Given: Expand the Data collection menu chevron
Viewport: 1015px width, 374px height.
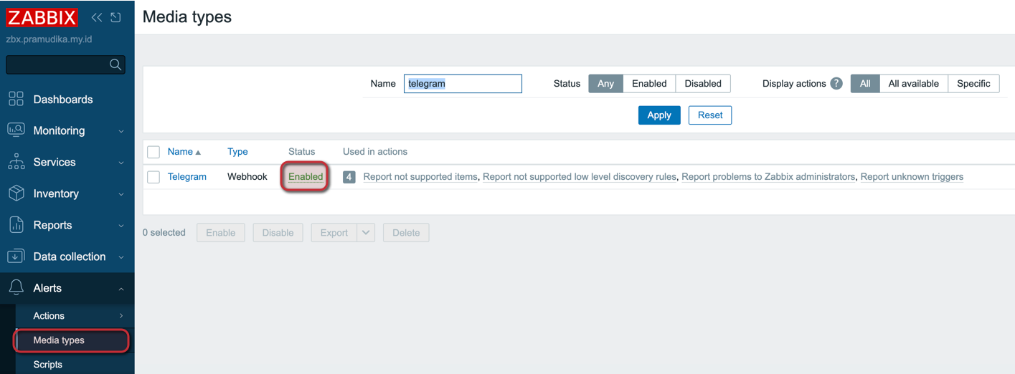Looking at the screenshot, I should coord(121,257).
